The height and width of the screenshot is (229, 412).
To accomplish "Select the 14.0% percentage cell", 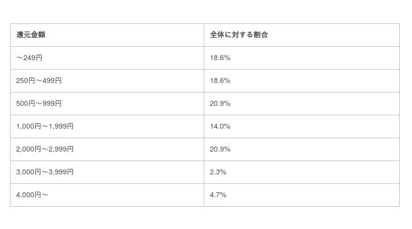I will (x=220, y=126).
